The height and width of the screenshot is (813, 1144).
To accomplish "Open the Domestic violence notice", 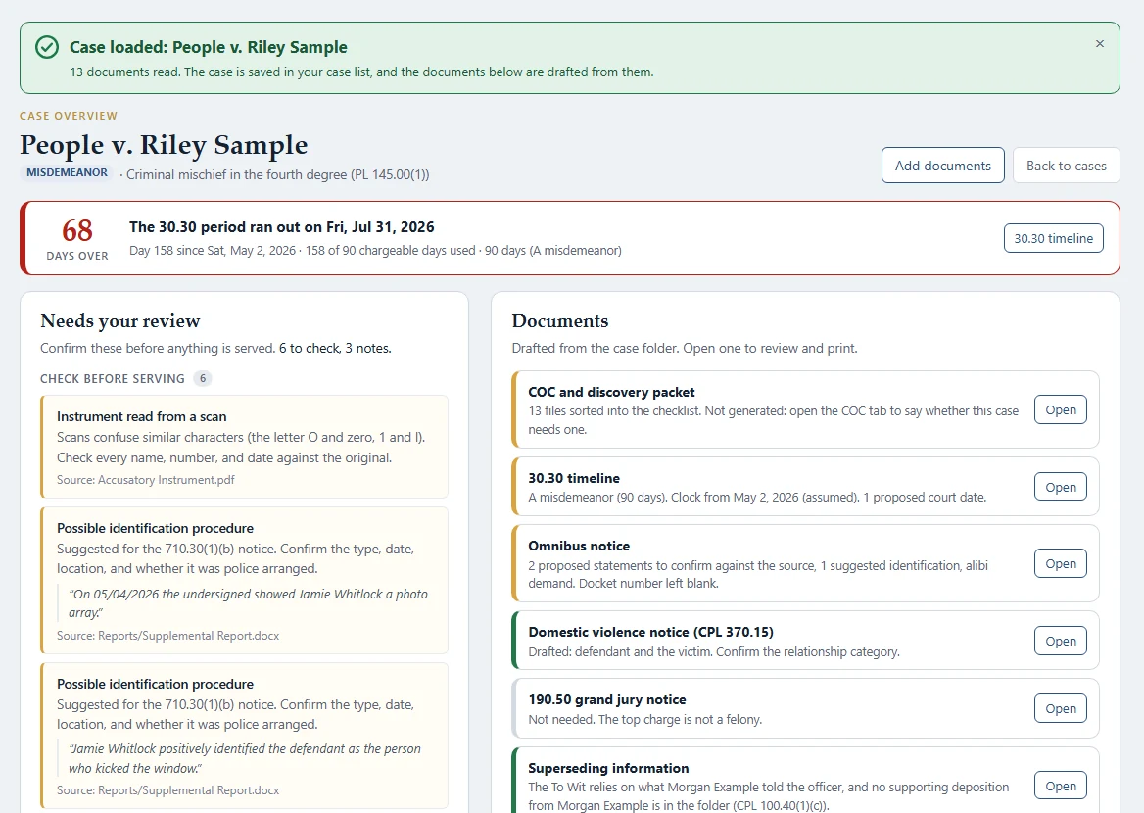I will (1060, 641).
